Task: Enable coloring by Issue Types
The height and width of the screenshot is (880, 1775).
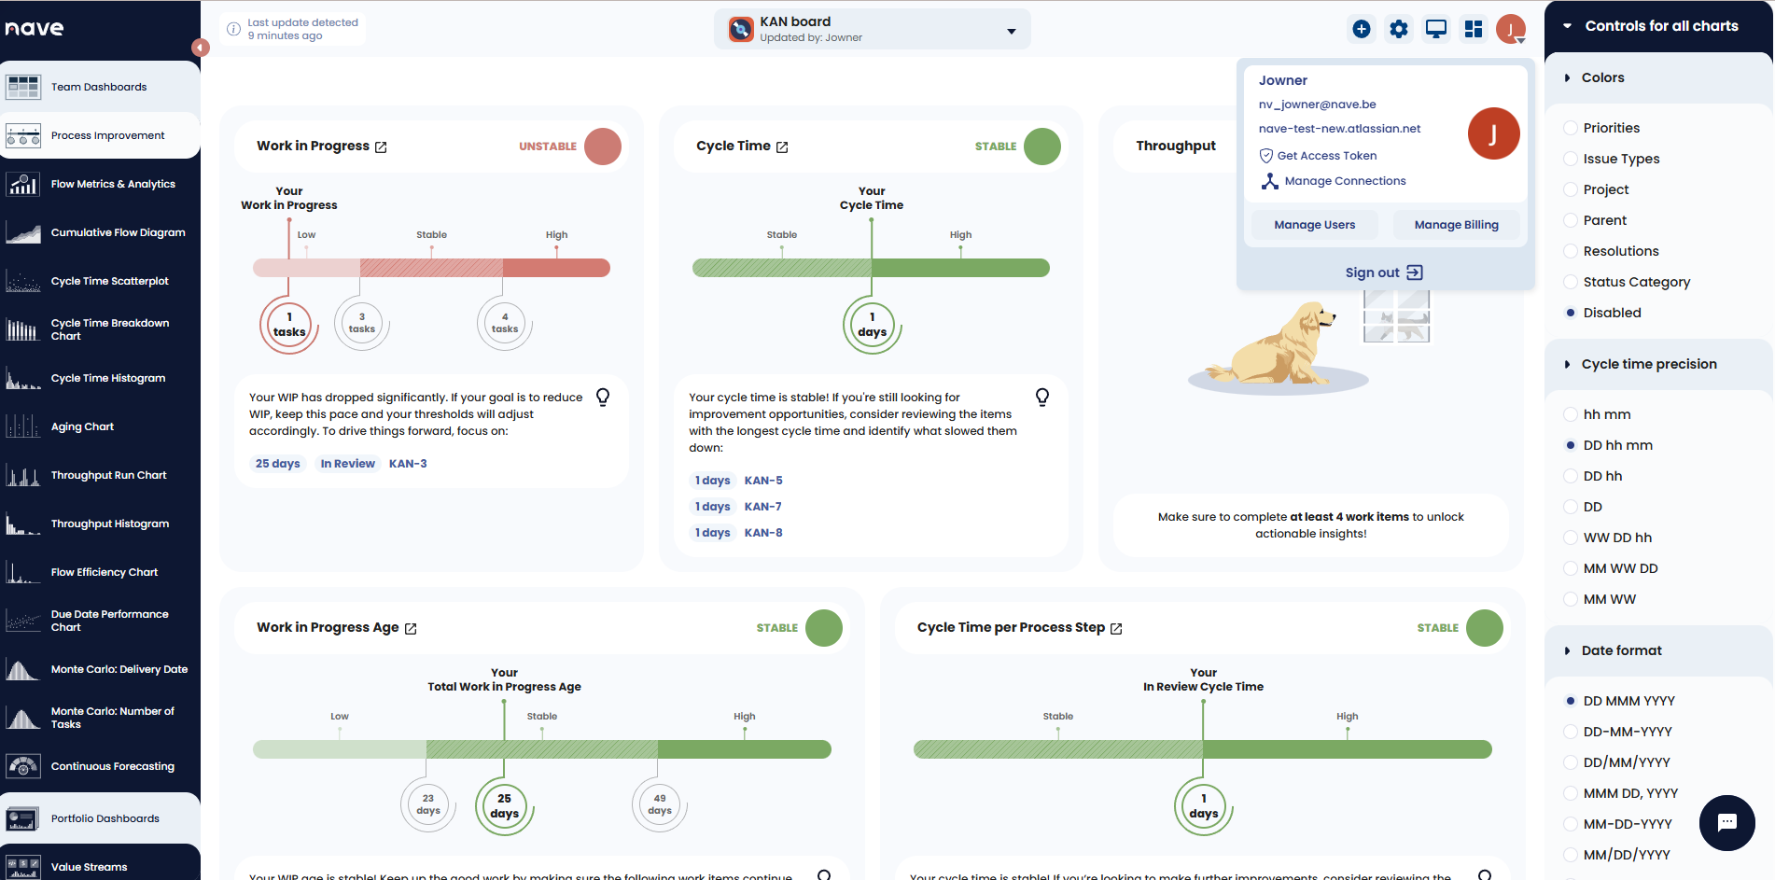Action: click(1571, 159)
